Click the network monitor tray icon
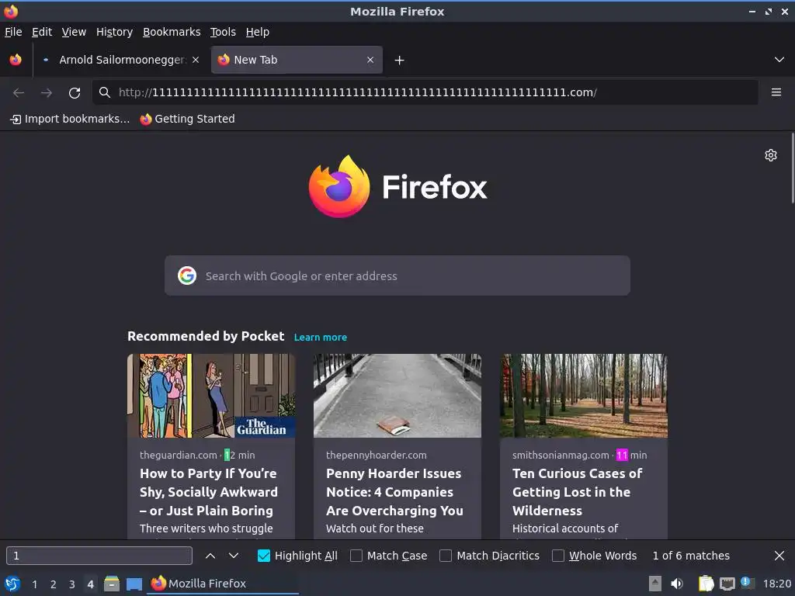This screenshot has width=795, height=596. point(727,584)
